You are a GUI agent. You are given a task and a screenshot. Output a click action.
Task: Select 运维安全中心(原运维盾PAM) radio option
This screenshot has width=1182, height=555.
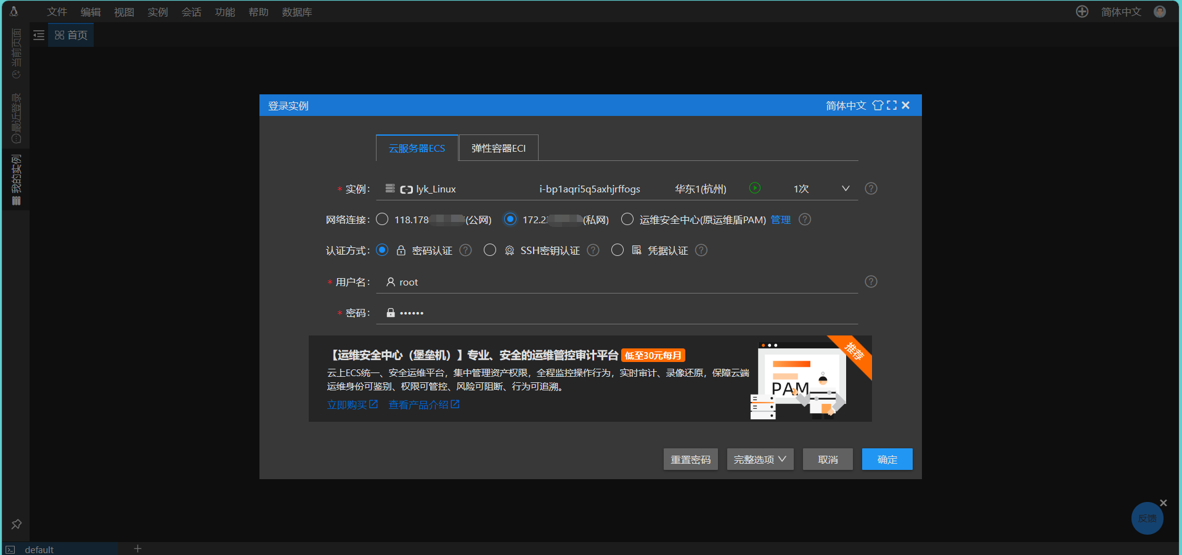click(x=627, y=219)
